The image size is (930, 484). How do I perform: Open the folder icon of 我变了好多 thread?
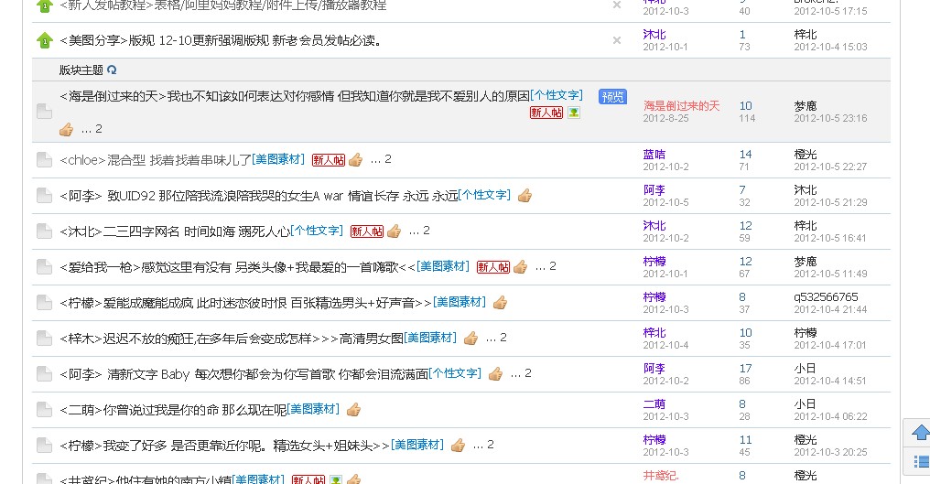coord(45,445)
